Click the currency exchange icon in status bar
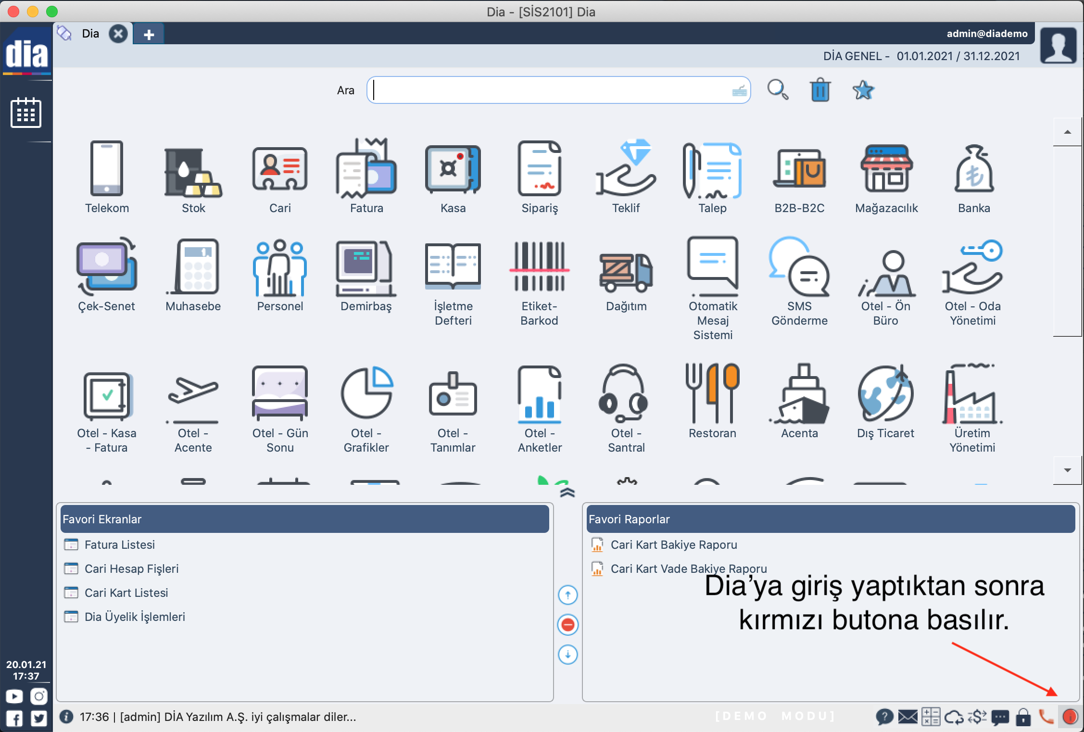1084x732 pixels. pyautogui.click(x=977, y=717)
